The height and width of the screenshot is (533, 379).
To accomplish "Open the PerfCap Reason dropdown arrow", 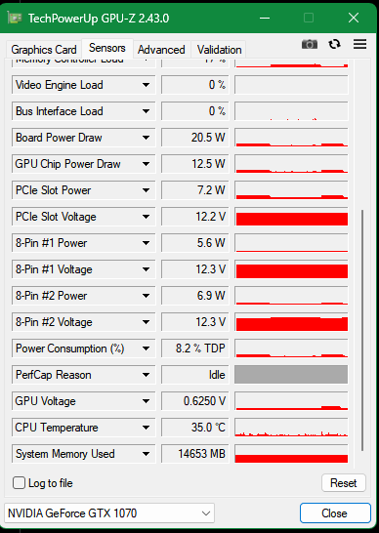I will coord(146,375).
